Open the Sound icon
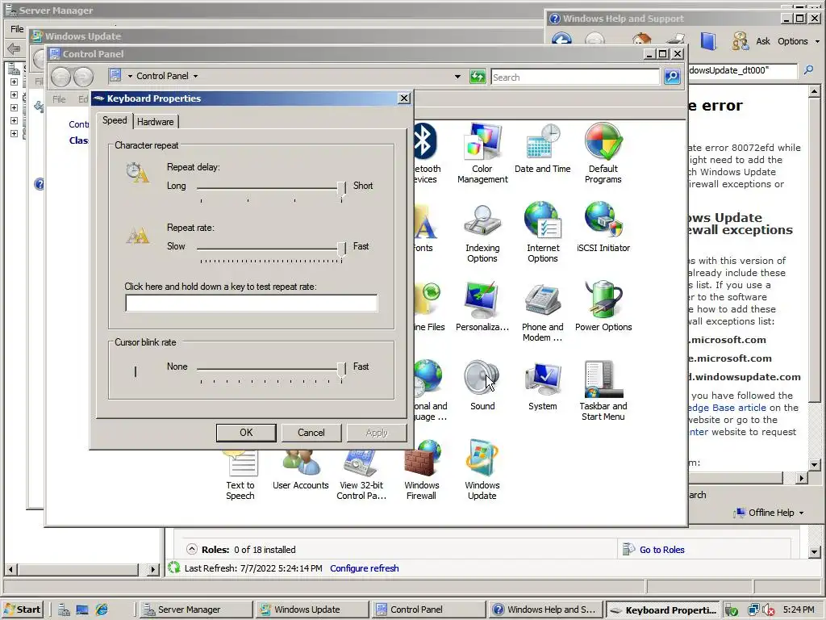The image size is (826, 620). coord(482,385)
